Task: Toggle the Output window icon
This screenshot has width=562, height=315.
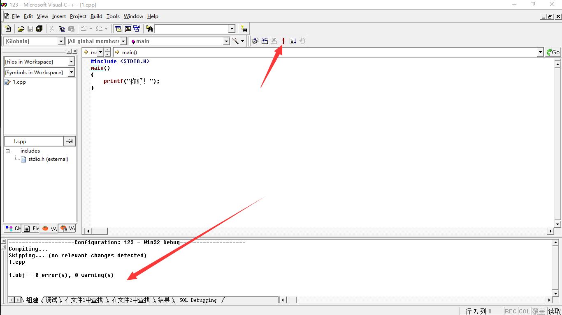Action: (x=128, y=29)
